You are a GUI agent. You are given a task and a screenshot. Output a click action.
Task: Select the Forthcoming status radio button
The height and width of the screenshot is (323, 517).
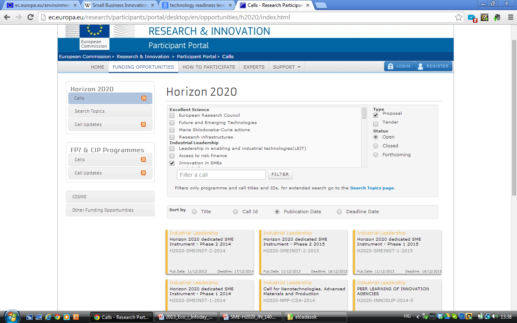376,155
